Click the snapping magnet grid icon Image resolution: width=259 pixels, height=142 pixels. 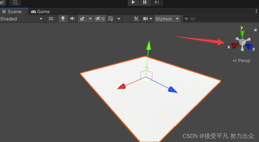15,3
